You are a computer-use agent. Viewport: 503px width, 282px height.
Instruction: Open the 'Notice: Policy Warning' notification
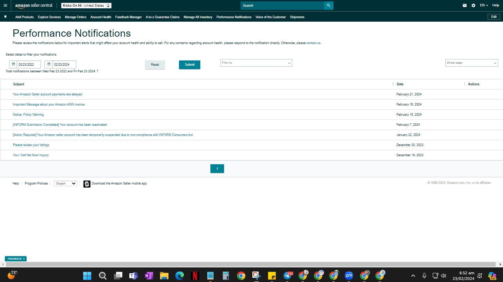pos(28,115)
